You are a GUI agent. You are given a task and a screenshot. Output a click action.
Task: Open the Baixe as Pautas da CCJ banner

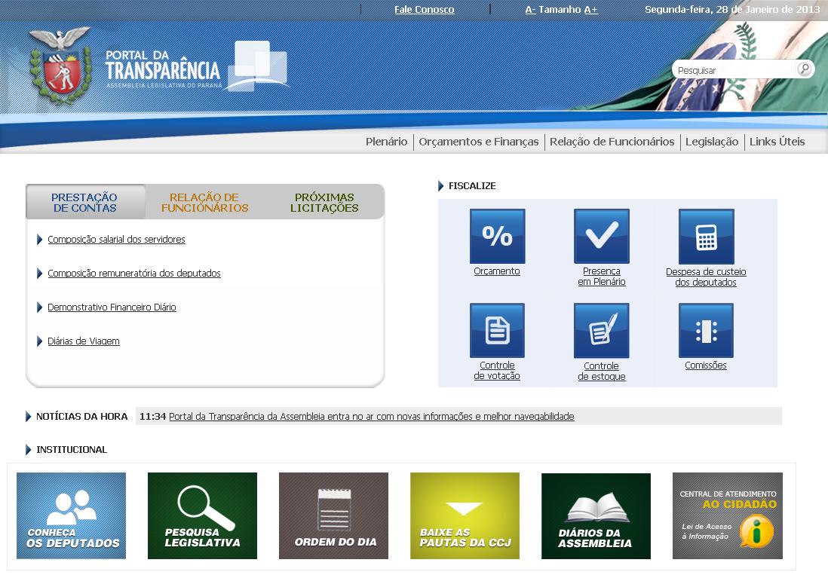pos(465,515)
